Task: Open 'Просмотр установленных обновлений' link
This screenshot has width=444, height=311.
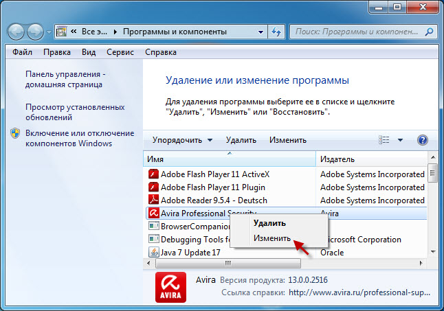Action: 75,112
